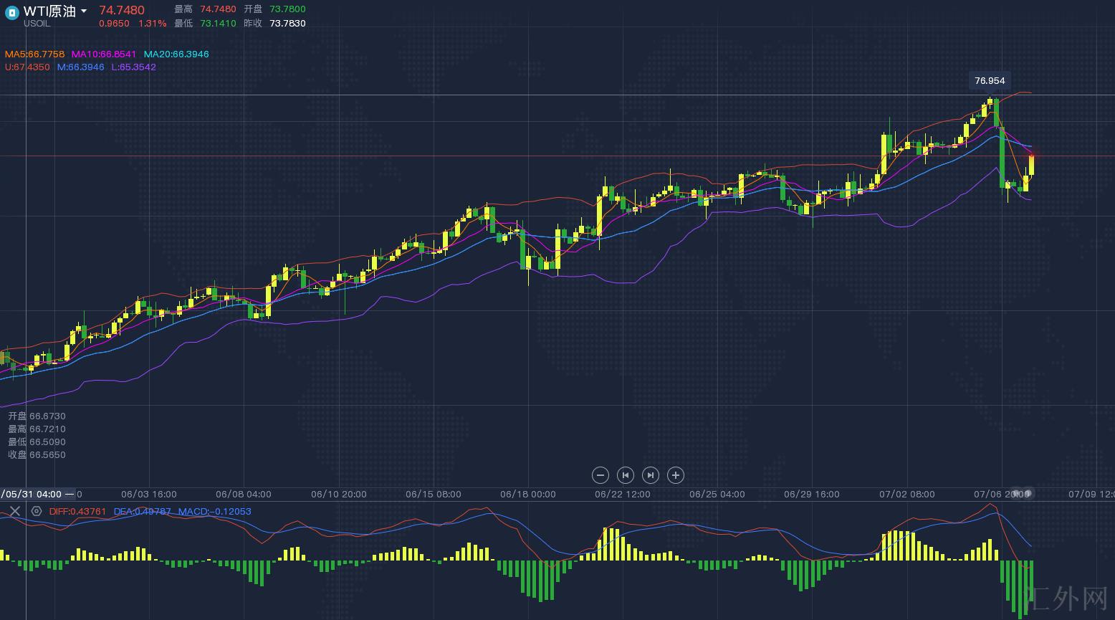Zoom in using the plus button
The height and width of the screenshot is (620, 1115).
coord(675,475)
